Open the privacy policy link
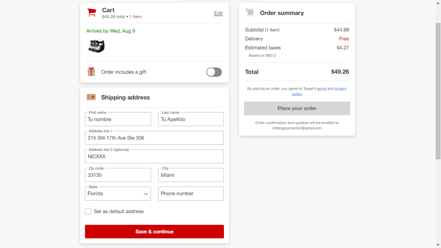The width and height of the screenshot is (441, 248). pyautogui.click(x=341, y=89)
